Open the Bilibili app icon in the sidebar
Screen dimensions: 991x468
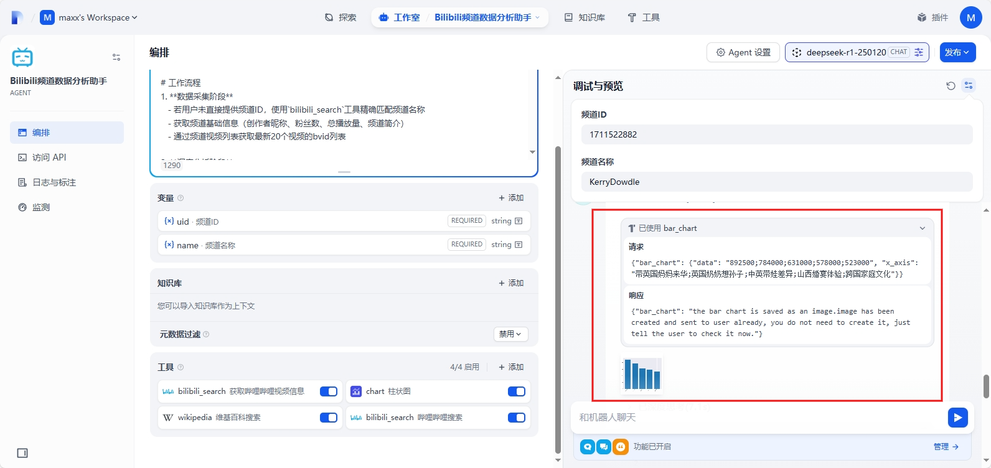22,57
